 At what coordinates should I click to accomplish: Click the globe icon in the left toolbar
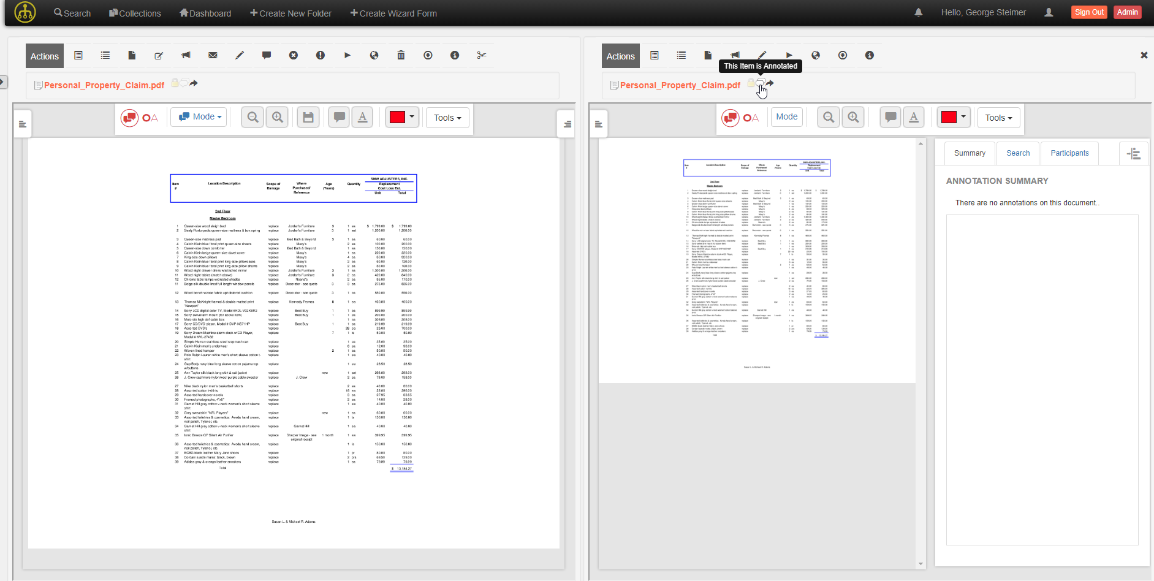pos(374,55)
